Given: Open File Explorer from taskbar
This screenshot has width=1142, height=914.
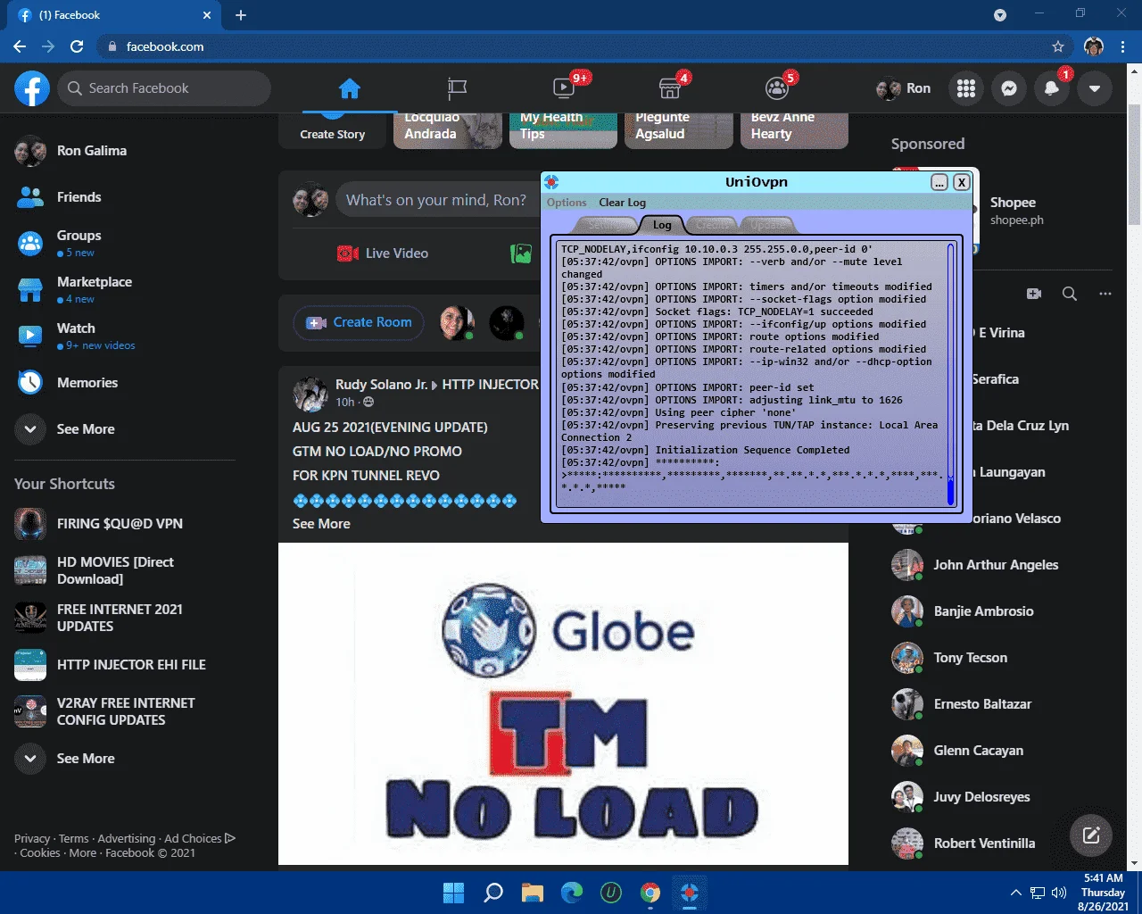Looking at the screenshot, I should point(533,893).
